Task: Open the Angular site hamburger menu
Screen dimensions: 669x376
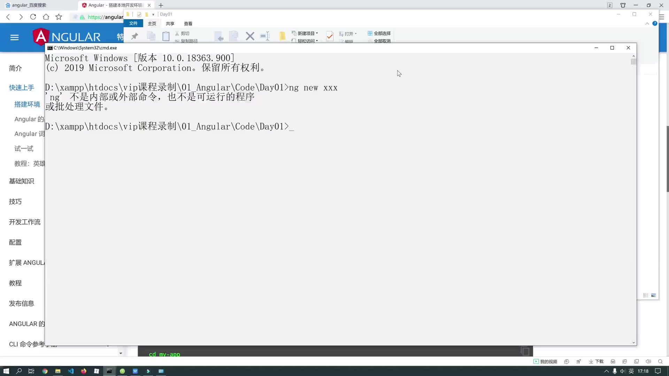Action: 14,37
